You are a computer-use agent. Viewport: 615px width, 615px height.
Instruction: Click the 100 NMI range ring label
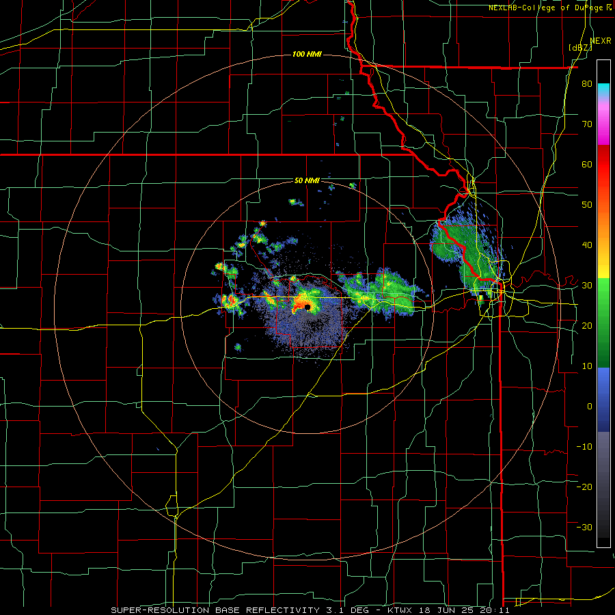307,54
